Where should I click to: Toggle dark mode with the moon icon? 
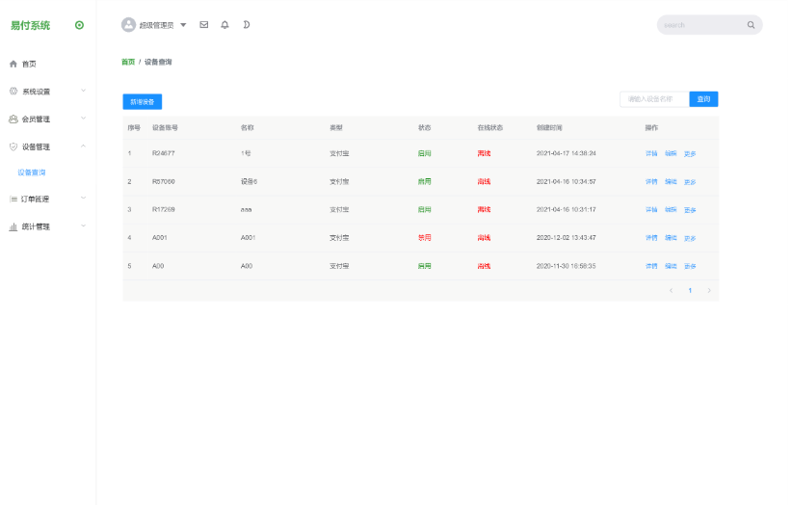246,25
